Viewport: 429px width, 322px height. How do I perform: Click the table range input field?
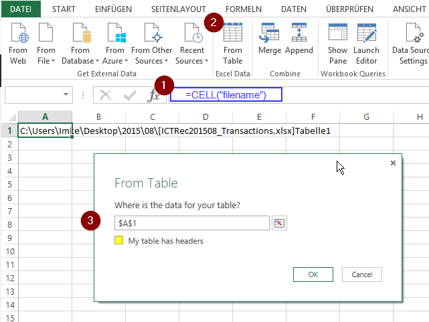pyautogui.click(x=191, y=223)
